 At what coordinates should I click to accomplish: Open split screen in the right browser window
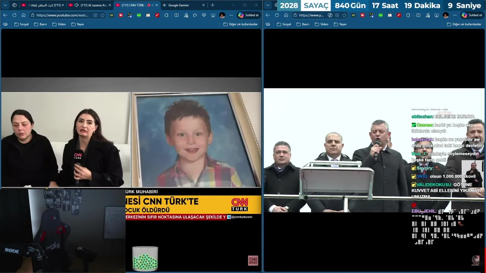[x=418, y=15]
